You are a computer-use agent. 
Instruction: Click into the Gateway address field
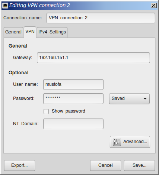click(x=93, y=58)
